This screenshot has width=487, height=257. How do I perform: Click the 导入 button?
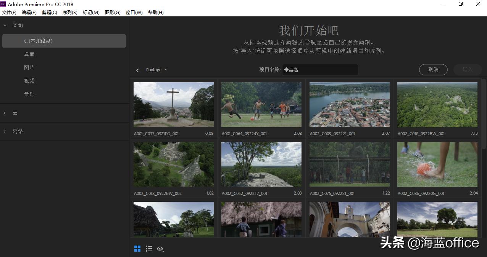(x=468, y=70)
